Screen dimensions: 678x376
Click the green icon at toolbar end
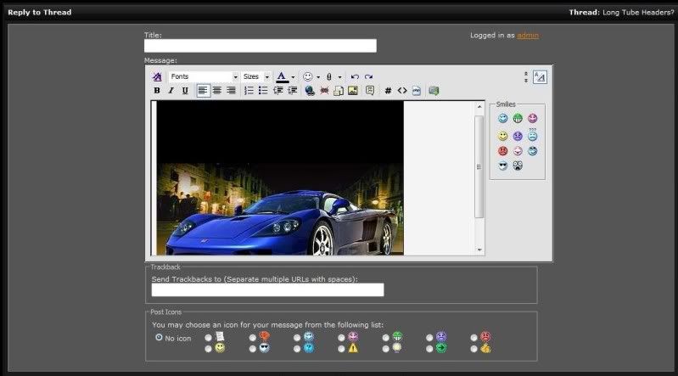click(x=434, y=91)
